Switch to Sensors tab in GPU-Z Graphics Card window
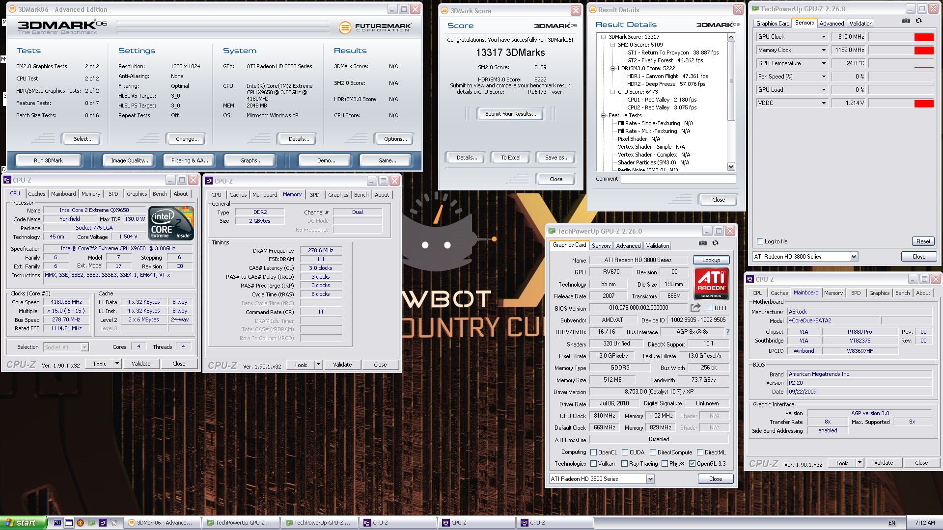Image resolution: width=943 pixels, height=530 pixels. 601,246
